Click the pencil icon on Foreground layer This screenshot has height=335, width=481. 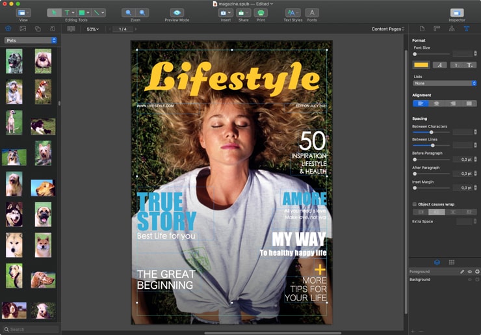[462, 271]
